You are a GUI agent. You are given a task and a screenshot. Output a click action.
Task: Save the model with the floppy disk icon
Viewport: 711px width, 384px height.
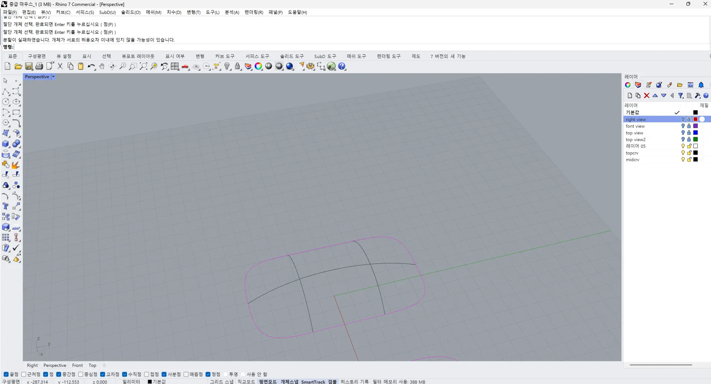(x=29, y=66)
